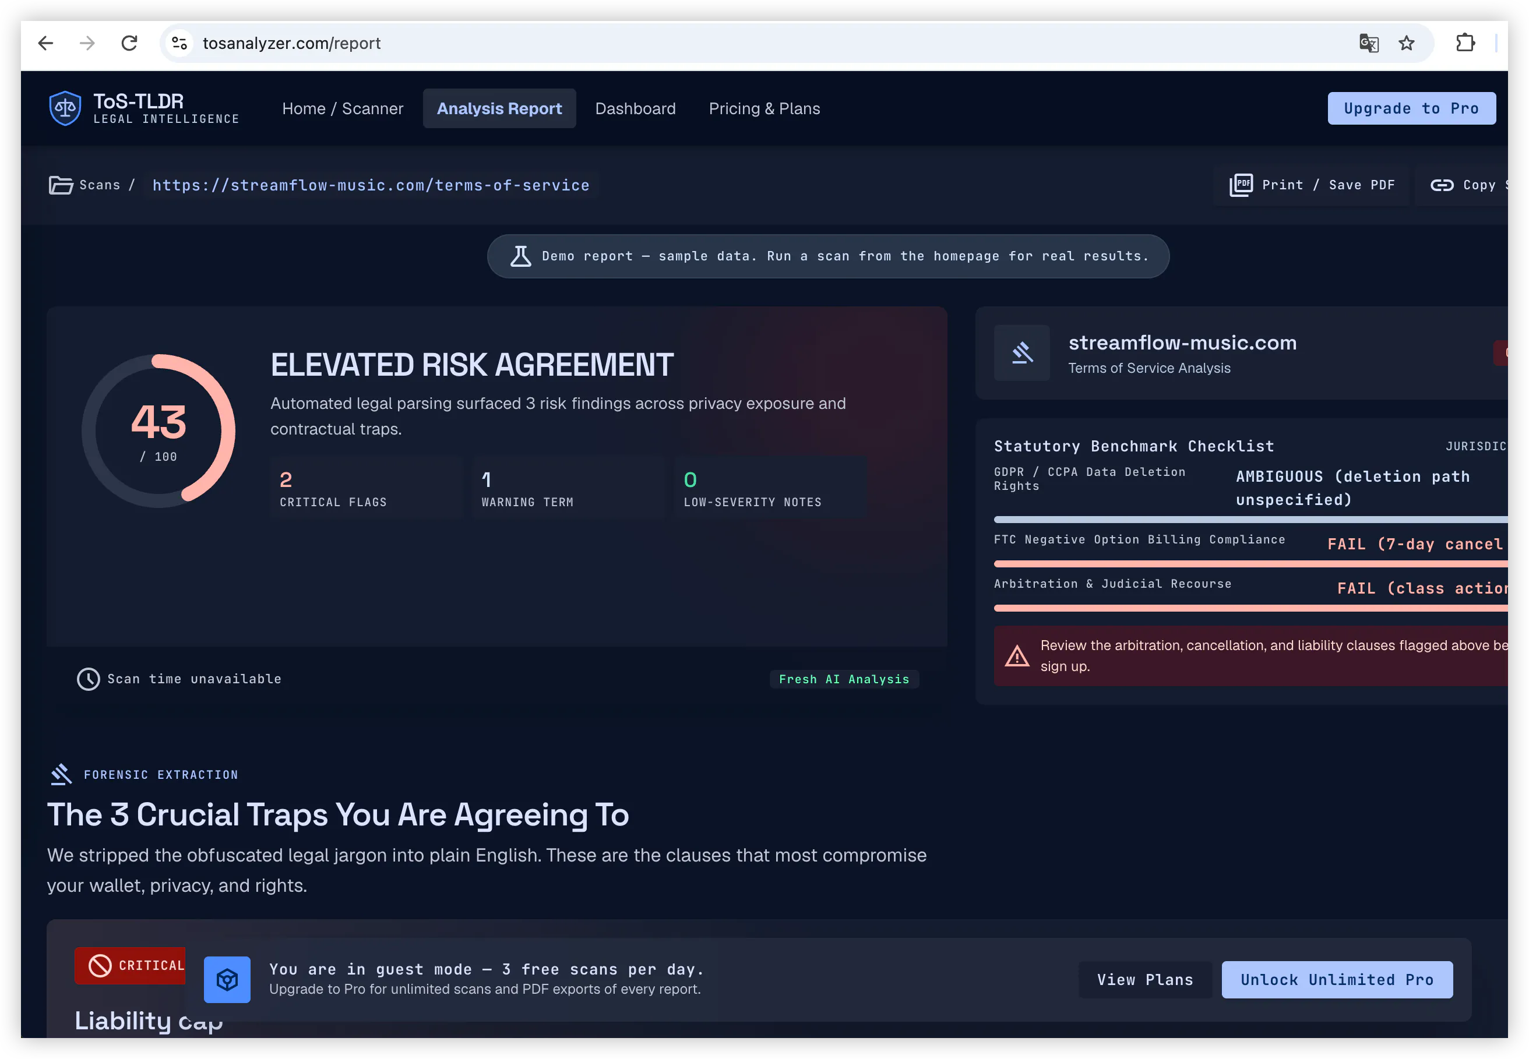The width and height of the screenshot is (1529, 1059).
Task: Click gavel icon next to Forensic Extraction
Action: (61, 774)
